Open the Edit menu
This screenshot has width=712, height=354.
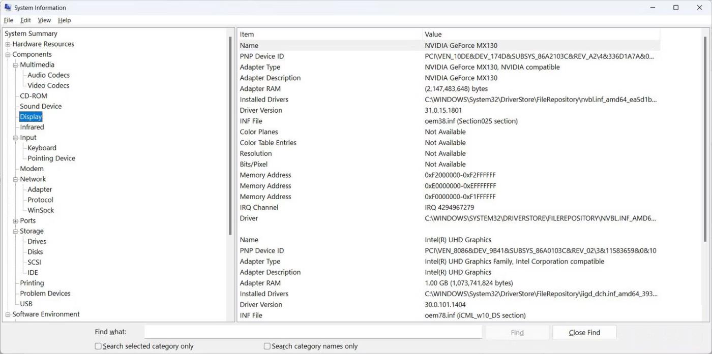(25, 20)
